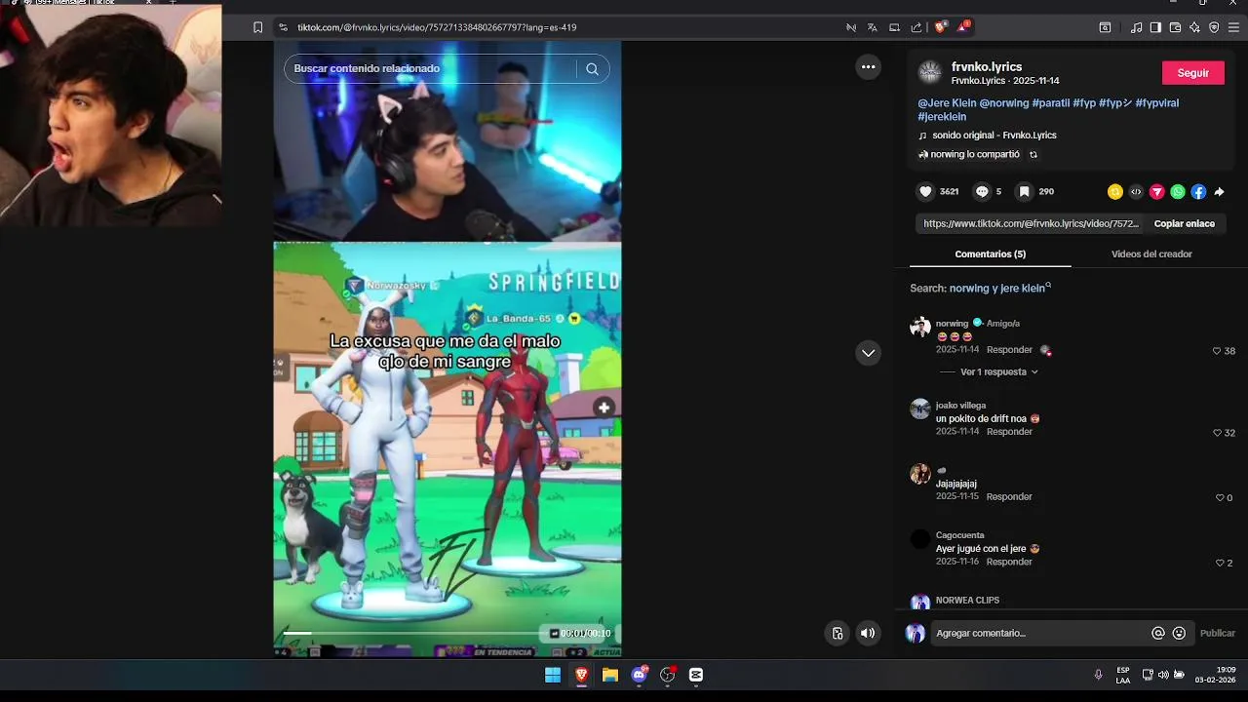Toggle the microphone icon in system tray

coord(1098,675)
